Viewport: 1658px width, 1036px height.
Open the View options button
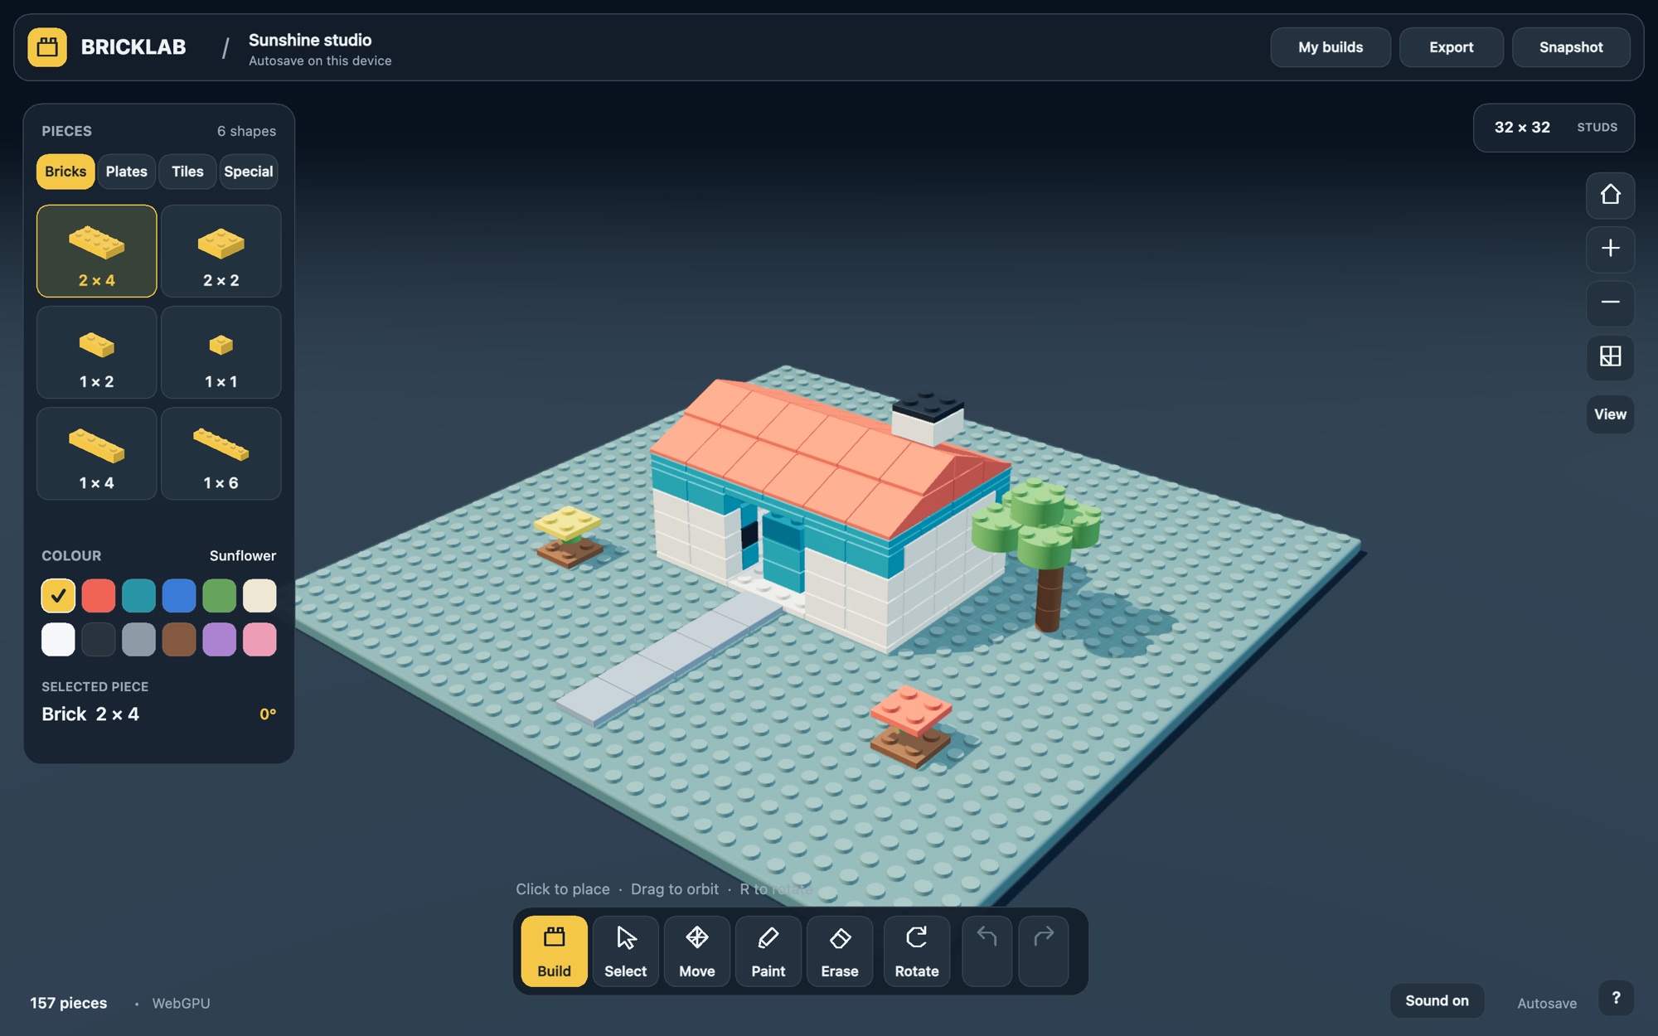tap(1610, 414)
